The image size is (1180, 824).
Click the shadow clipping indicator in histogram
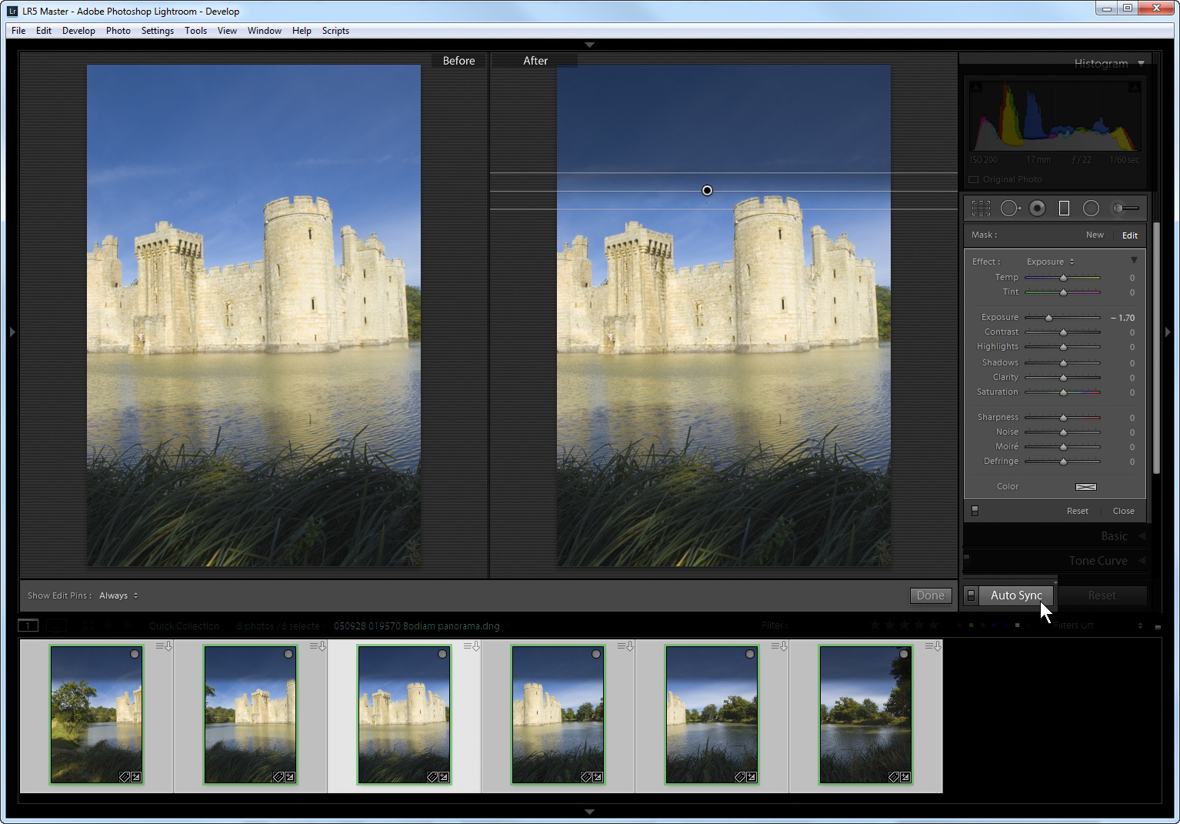(x=976, y=88)
